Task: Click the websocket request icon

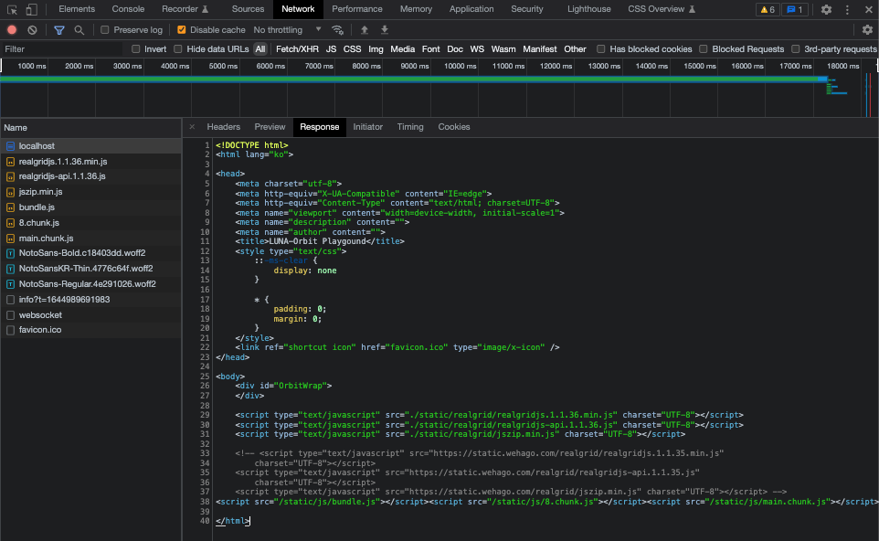Action: [x=10, y=315]
